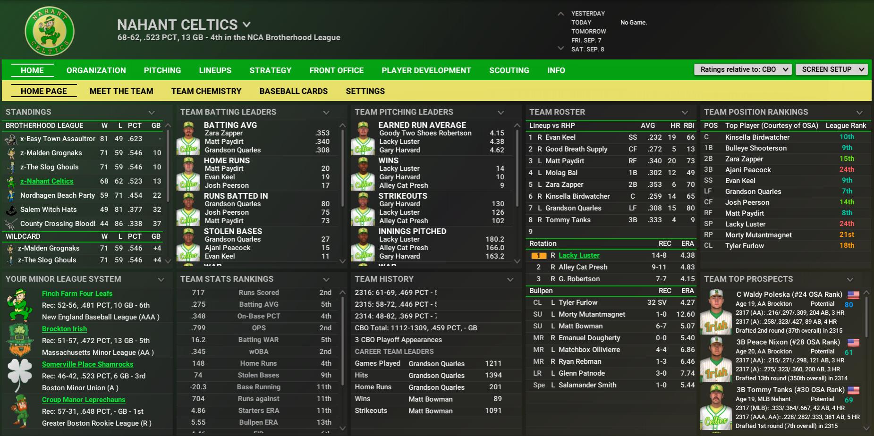Open the Finch Farm Four Leafs link
Viewport: 874px width, 436px height.
coord(77,293)
